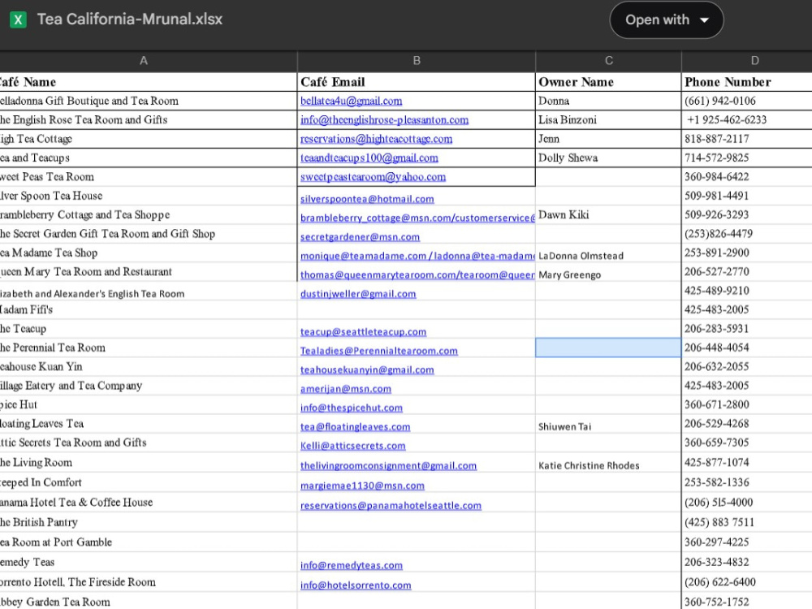Select 'Tea Room at Port Gamble' cell
The height and width of the screenshot is (609, 812).
tap(149, 542)
